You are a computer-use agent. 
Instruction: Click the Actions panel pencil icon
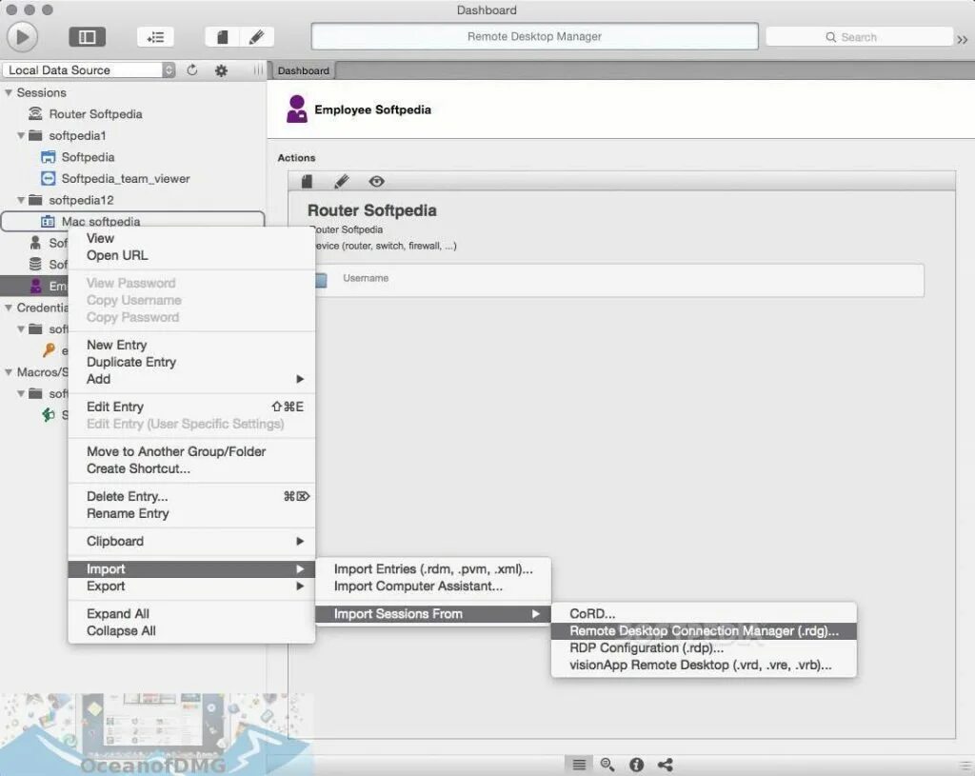(x=342, y=181)
